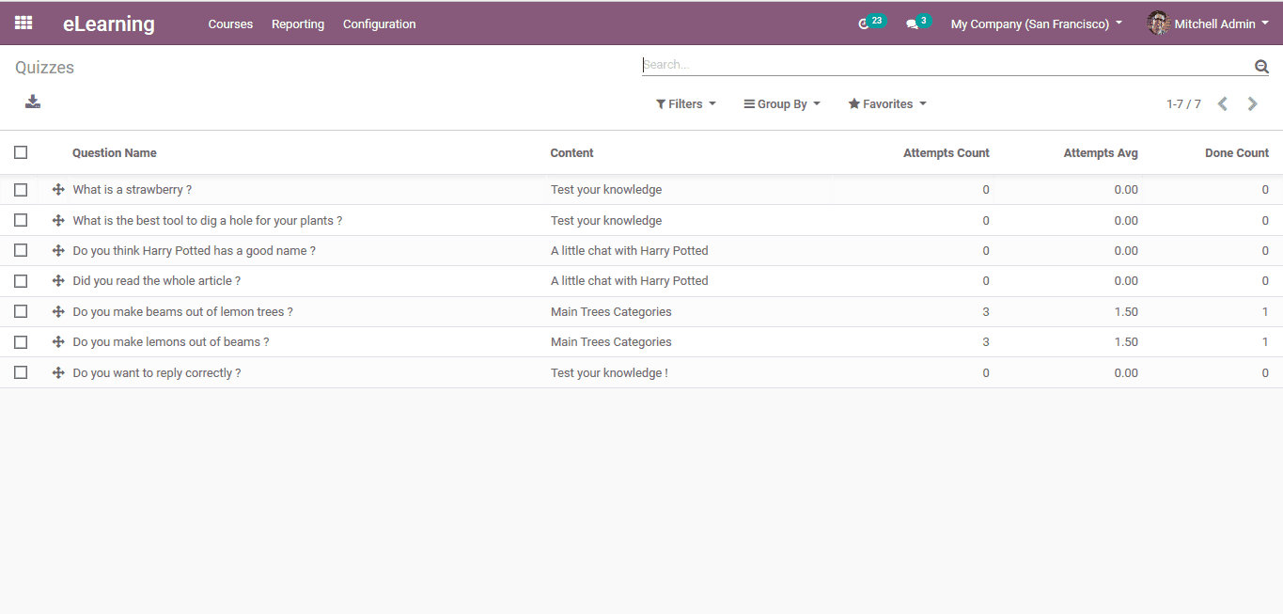Click drag handle for reply correctly question
The height and width of the screenshot is (614, 1283).
click(58, 373)
